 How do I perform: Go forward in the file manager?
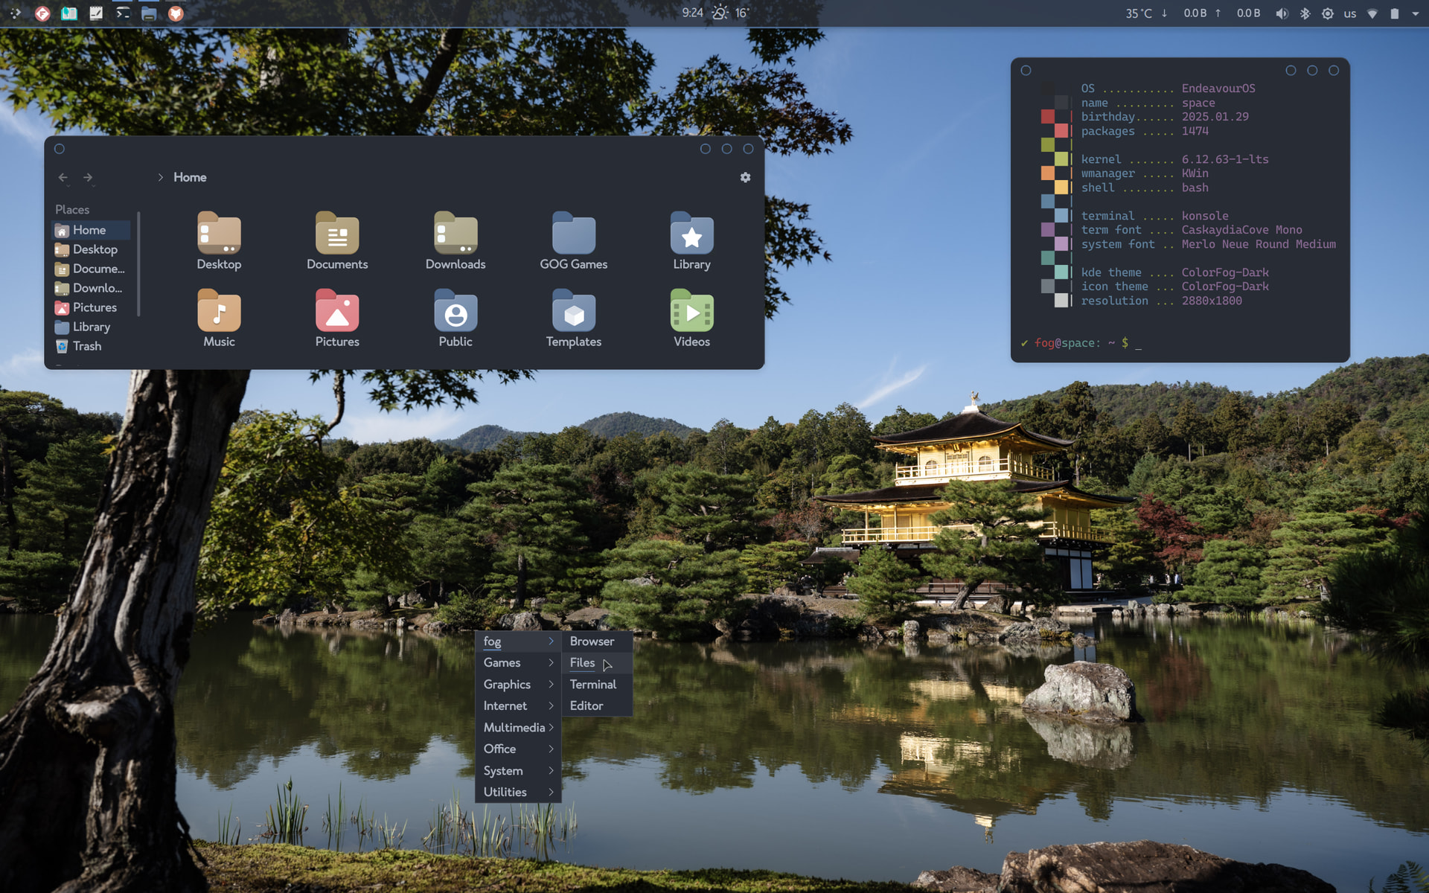pos(88,177)
